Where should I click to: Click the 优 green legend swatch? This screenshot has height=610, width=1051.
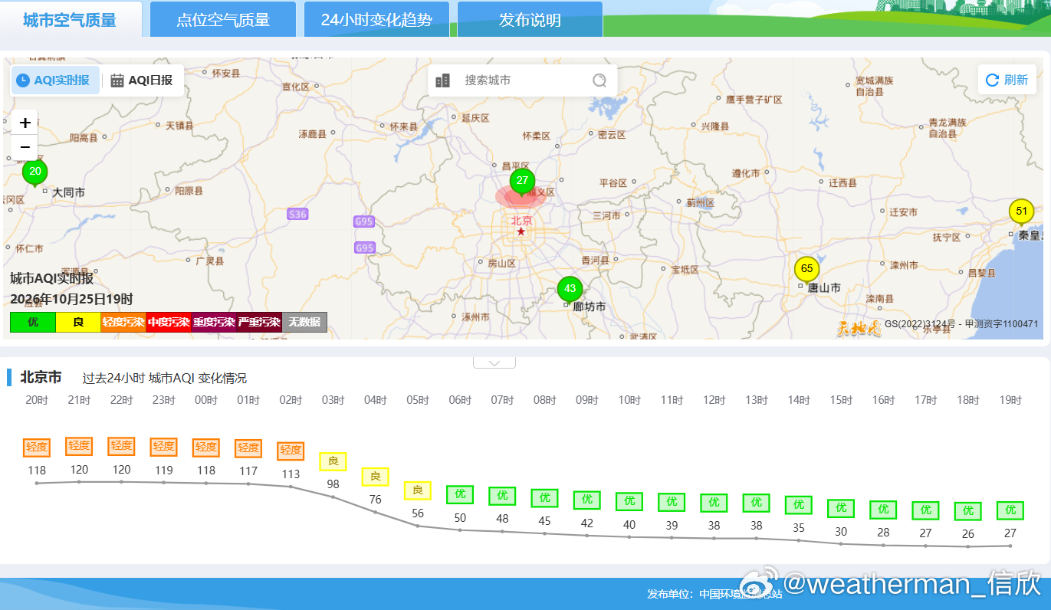pyautogui.click(x=33, y=323)
